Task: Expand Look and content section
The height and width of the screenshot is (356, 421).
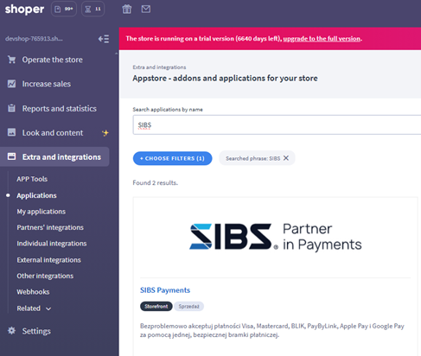Action: pyautogui.click(x=53, y=133)
